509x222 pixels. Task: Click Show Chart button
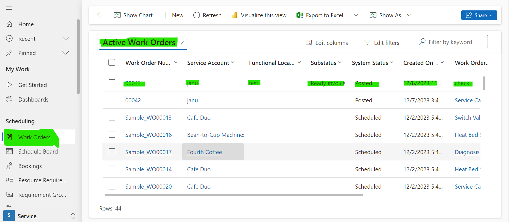pyautogui.click(x=133, y=15)
